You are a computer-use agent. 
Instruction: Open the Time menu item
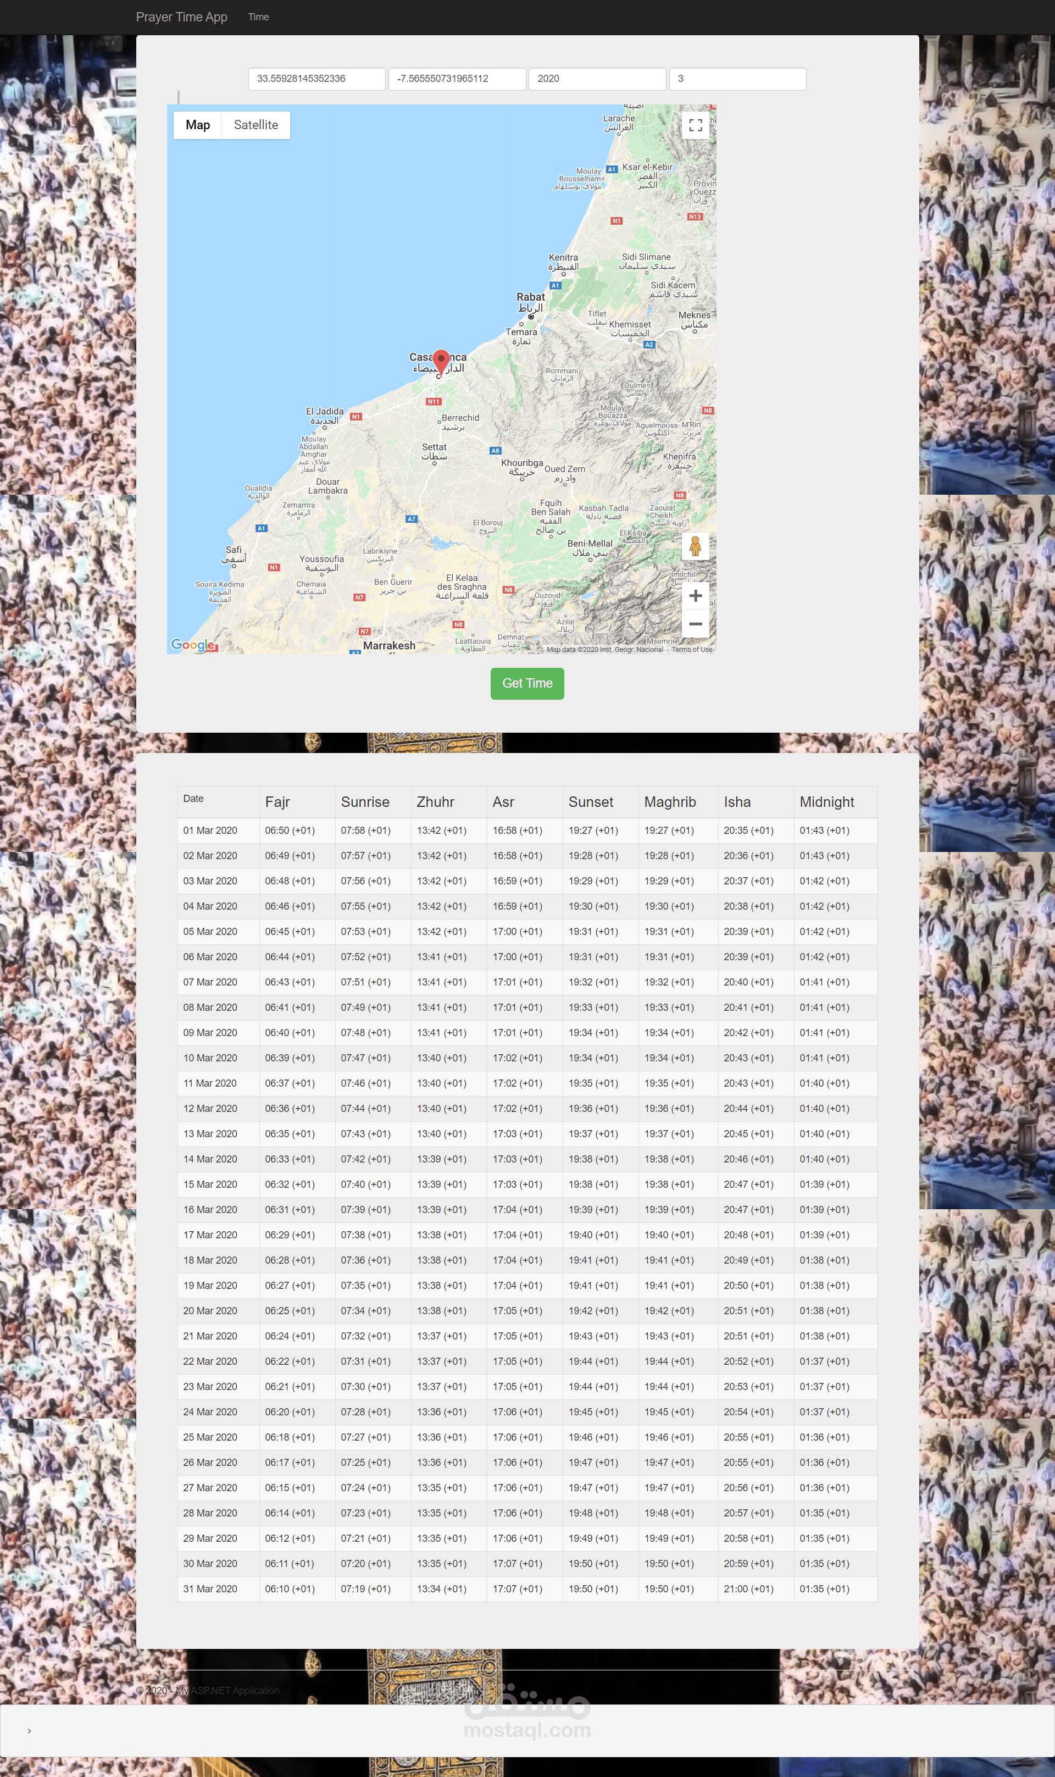pos(258,16)
